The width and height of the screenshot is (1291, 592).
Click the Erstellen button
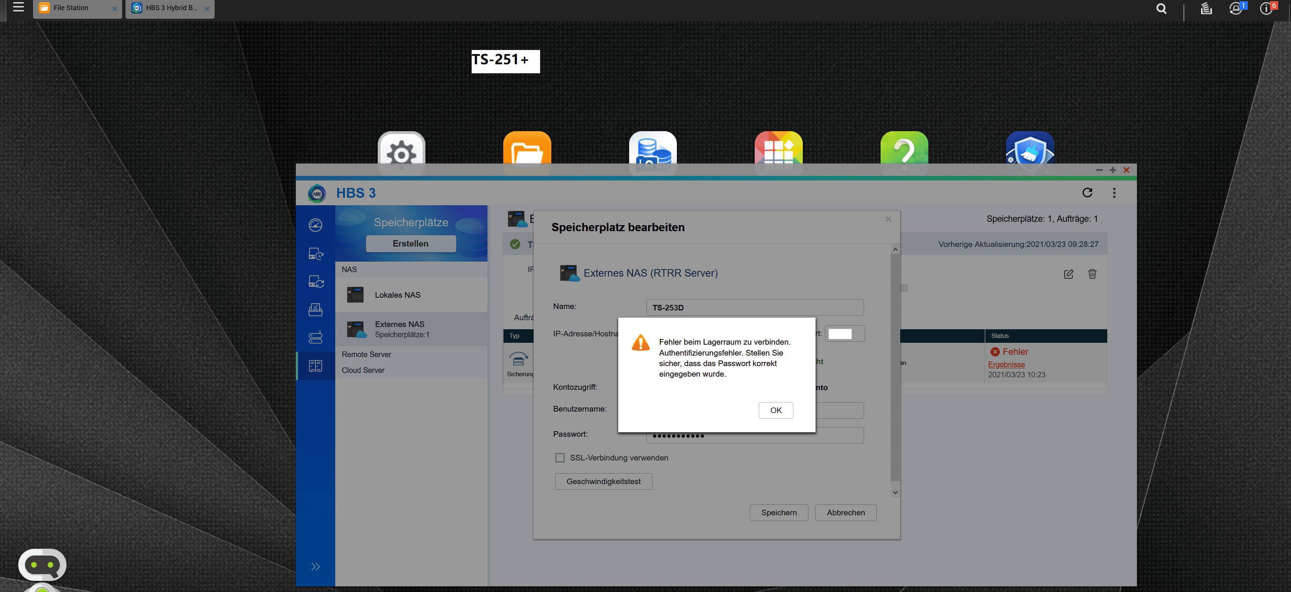pos(410,244)
